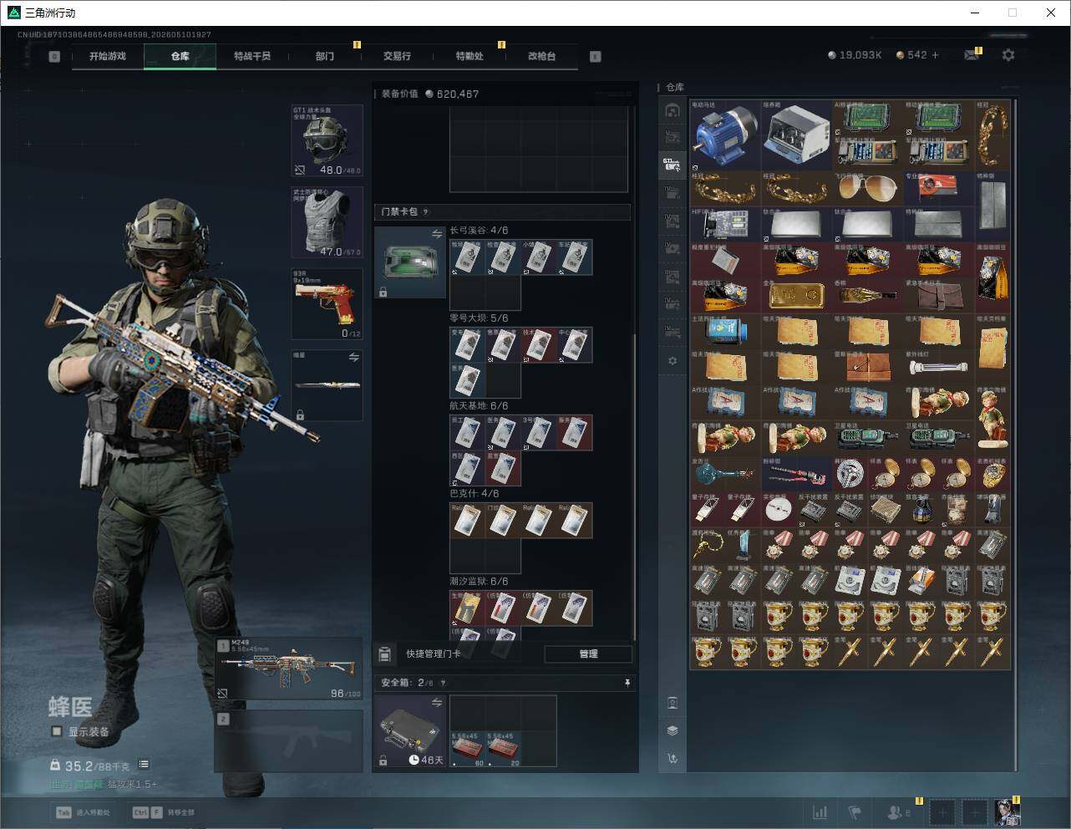Screen dimensions: 1071x829
Task: Select the red graphics card item
Action: (x=938, y=189)
